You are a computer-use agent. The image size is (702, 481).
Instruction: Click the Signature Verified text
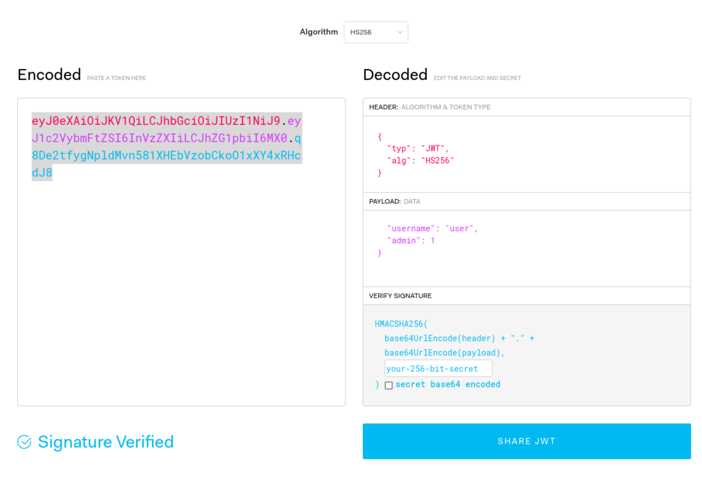point(106,442)
